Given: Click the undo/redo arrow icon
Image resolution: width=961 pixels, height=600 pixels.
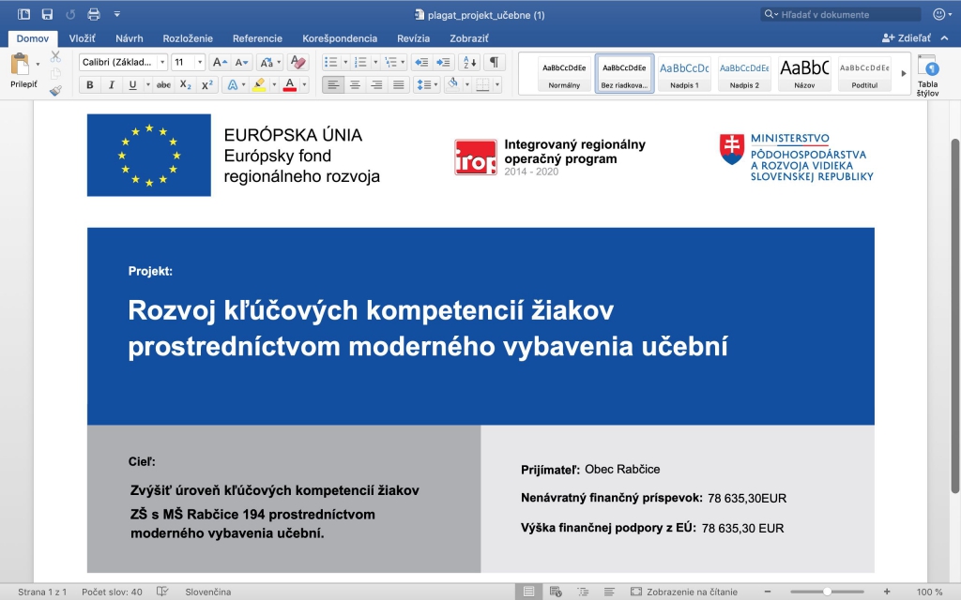Looking at the screenshot, I should click(x=70, y=14).
